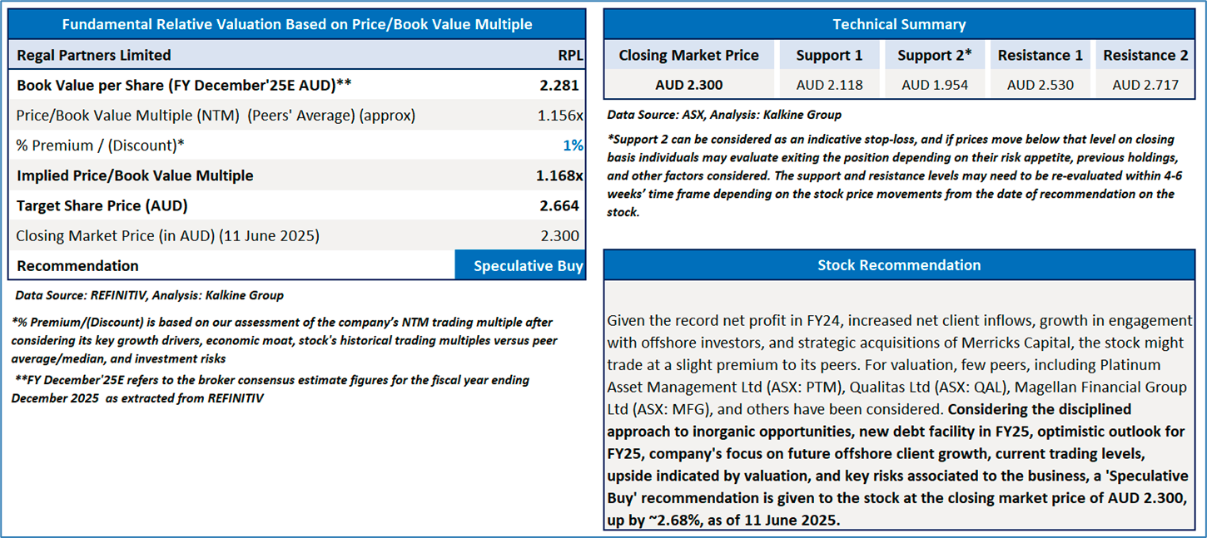Select the Resistance 2 column header
1207x538 pixels.
click(x=1145, y=56)
